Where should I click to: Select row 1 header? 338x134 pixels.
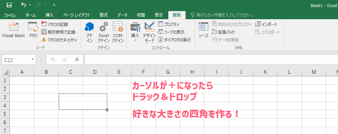click(5, 80)
